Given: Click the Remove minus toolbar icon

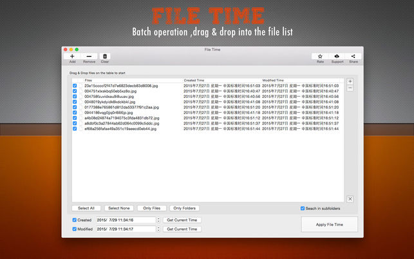Looking at the screenshot, I should click(x=89, y=56).
